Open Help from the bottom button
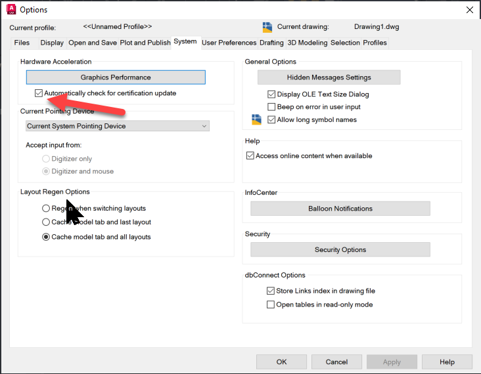This screenshot has height=374, width=481. pyautogui.click(x=447, y=362)
